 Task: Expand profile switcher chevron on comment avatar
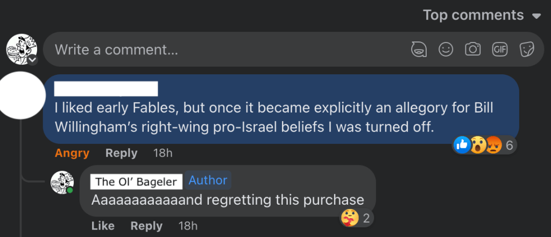click(32, 60)
